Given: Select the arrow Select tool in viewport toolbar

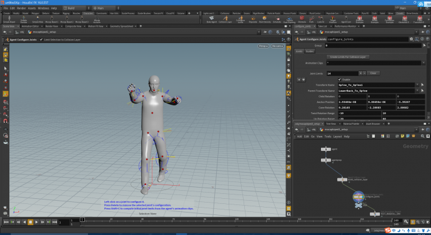Looking at the screenshot, I should [x=6, y=69].
